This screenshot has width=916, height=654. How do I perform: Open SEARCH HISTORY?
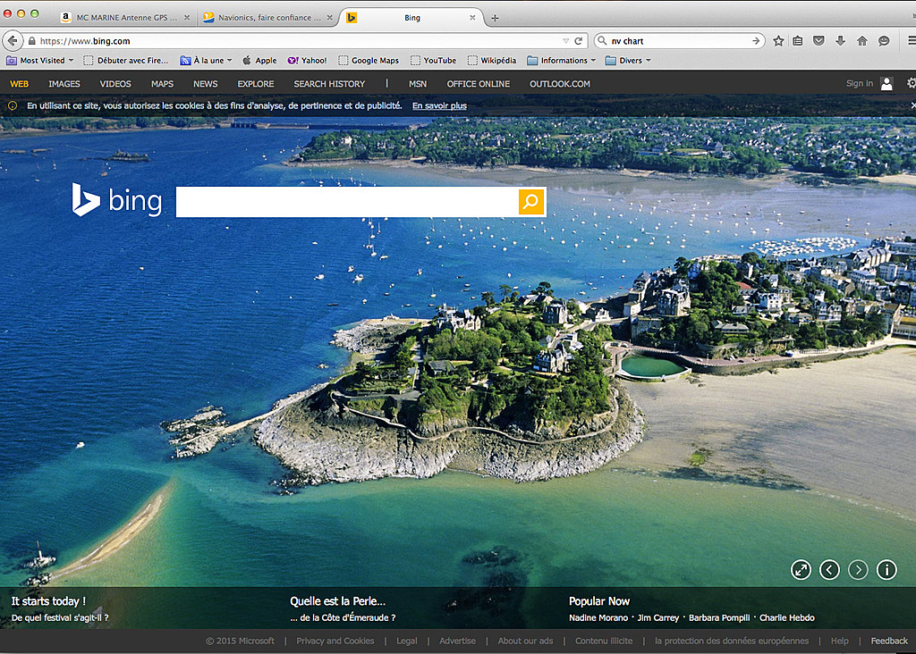tap(329, 84)
